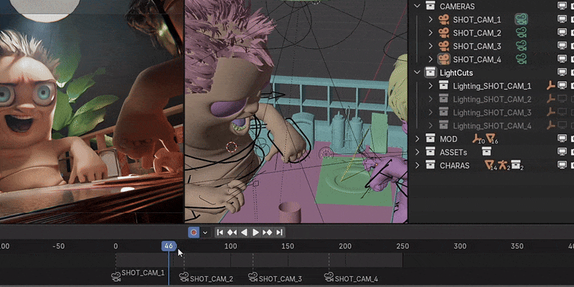Toggle viewport visibility of SHOT_CAM_3
The image size is (574, 287).
pos(562,46)
